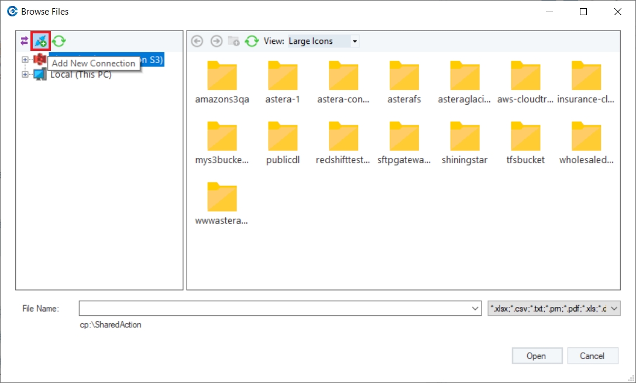Click the Cancel button
Viewport: 636px width, 383px height.
pos(592,356)
